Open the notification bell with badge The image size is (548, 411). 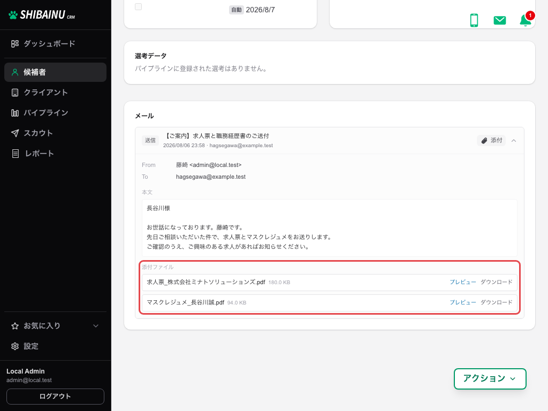coord(527,19)
